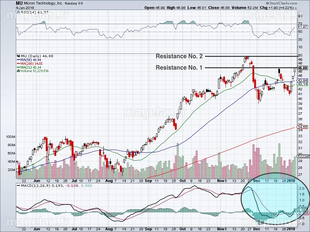Screen dimensions: 310x232
Task: Click the 34.55 MA(200) price tag on right axis
Action: tap(302, 127)
